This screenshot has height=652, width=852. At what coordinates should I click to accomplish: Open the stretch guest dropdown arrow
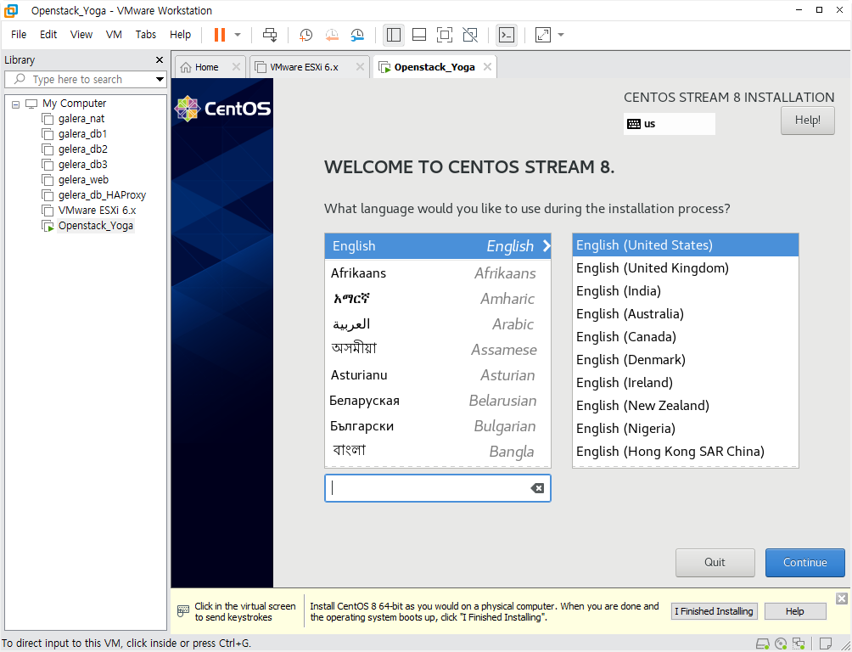[561, 35]
